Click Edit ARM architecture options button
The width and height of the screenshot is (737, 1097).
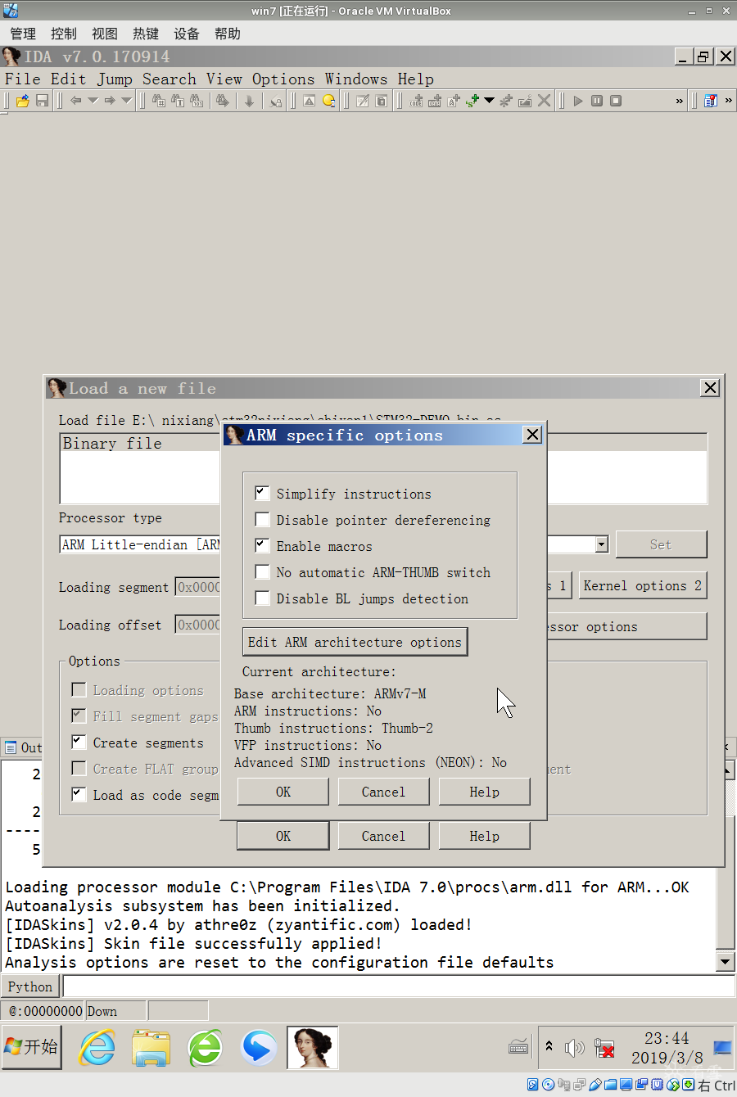click(355, 642)
